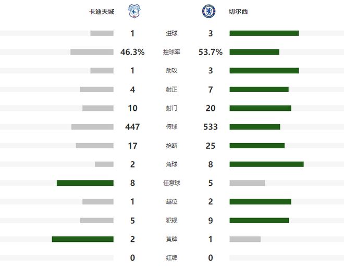Click Cardiff's 46.3% possession value

132,52
